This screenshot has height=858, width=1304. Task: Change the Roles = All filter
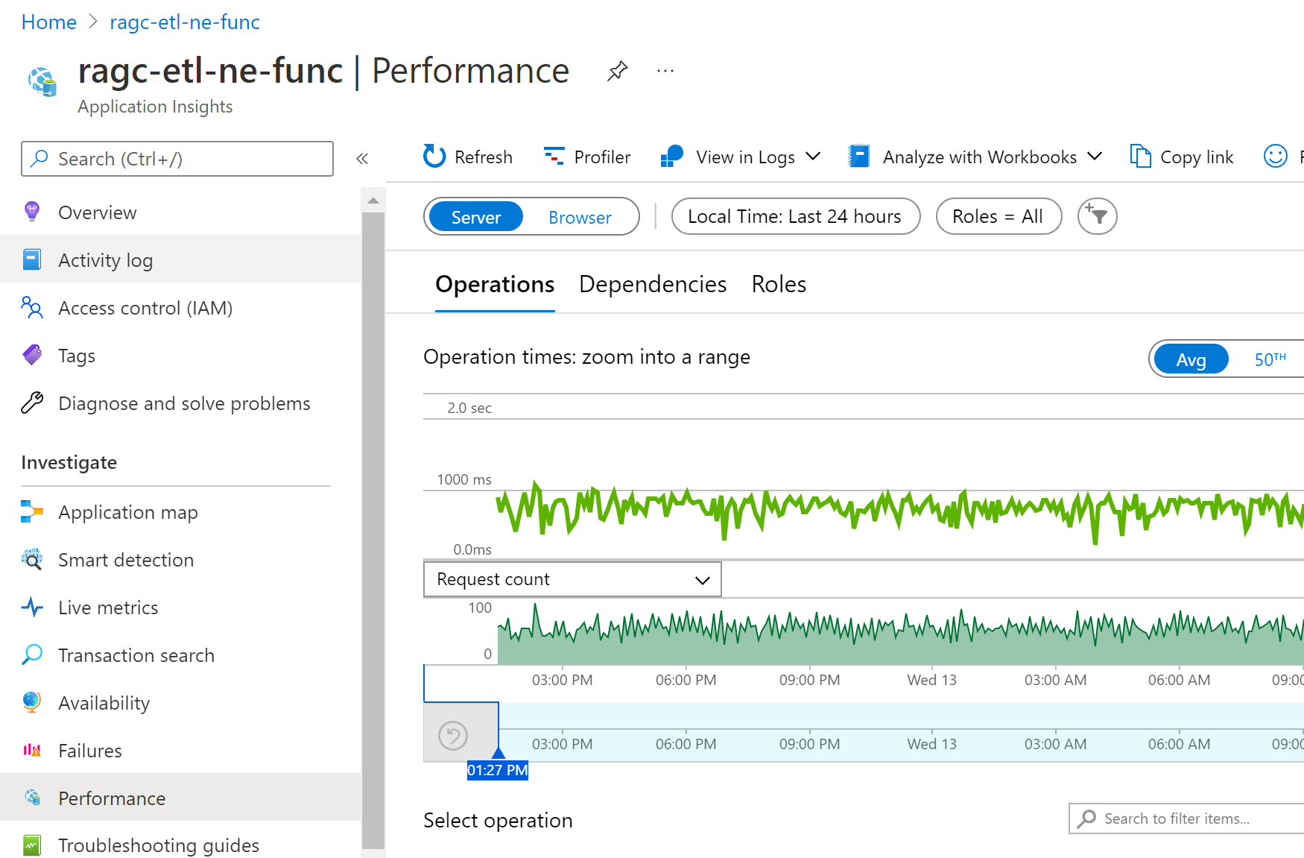998,216
